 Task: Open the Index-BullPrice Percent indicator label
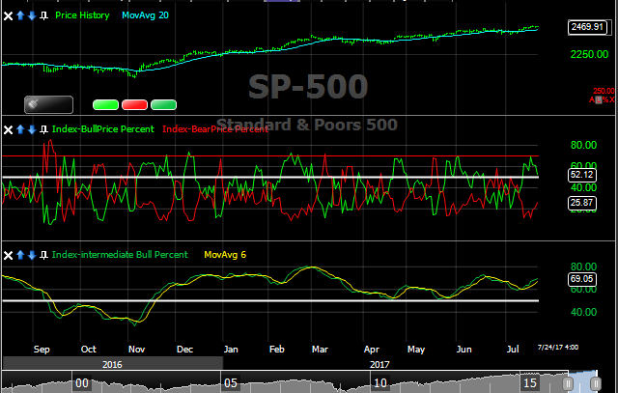103,129
